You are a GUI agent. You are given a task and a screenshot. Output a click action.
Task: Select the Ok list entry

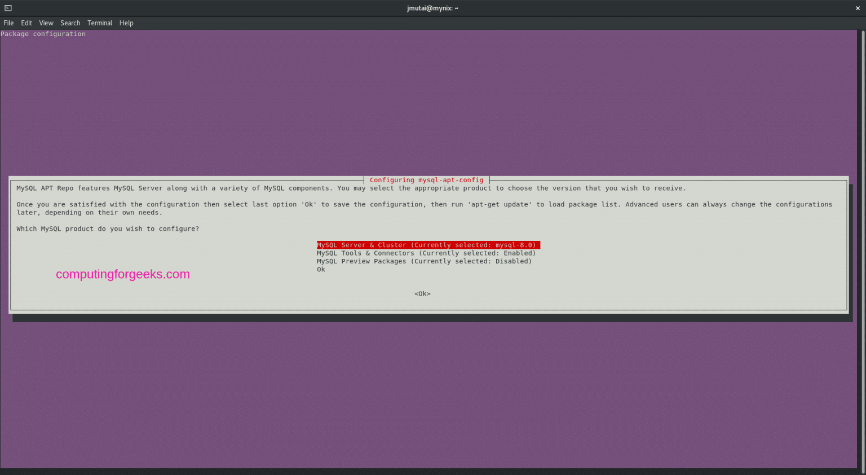click(x=320, y=269)
